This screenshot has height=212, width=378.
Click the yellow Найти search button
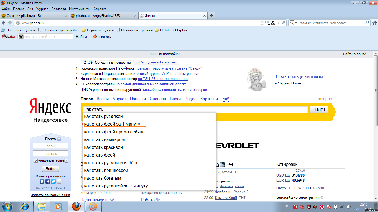319,109
